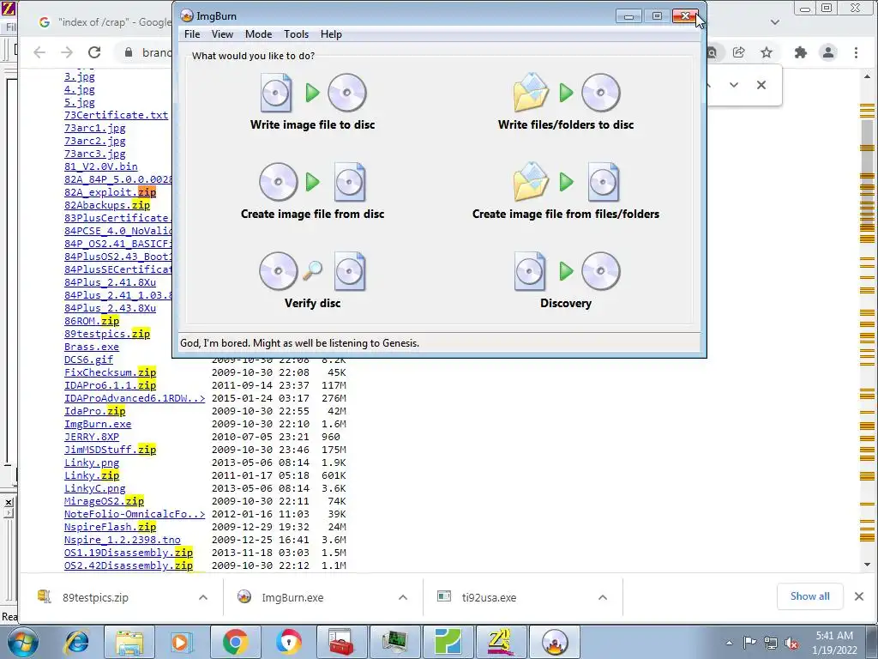Open the DCS6.gif link

pyautogui.click(x=88, y=360)
